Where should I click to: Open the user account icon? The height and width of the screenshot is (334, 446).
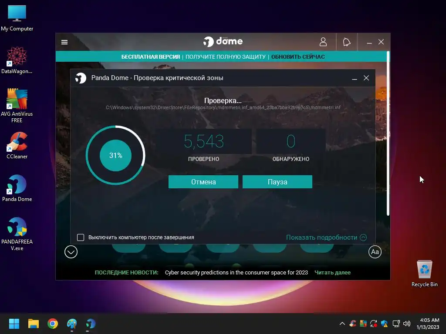click(323, 42)
